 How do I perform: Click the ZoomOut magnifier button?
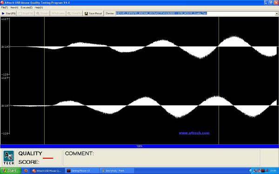(74, 13)
